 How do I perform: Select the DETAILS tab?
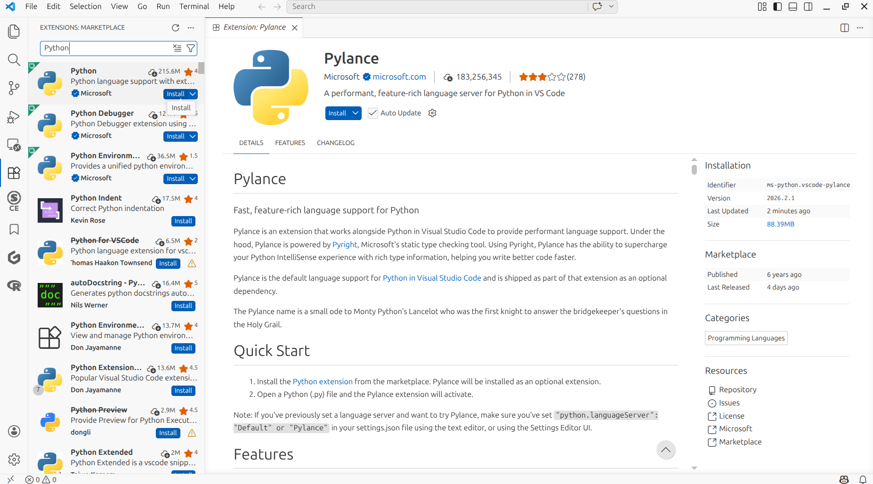251,143
